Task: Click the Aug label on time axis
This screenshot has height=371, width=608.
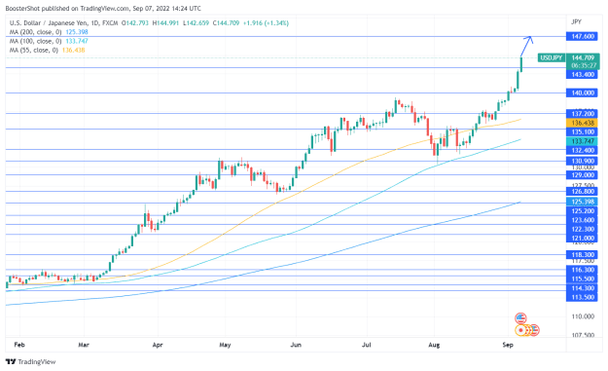Action: (x=434, y=345)
